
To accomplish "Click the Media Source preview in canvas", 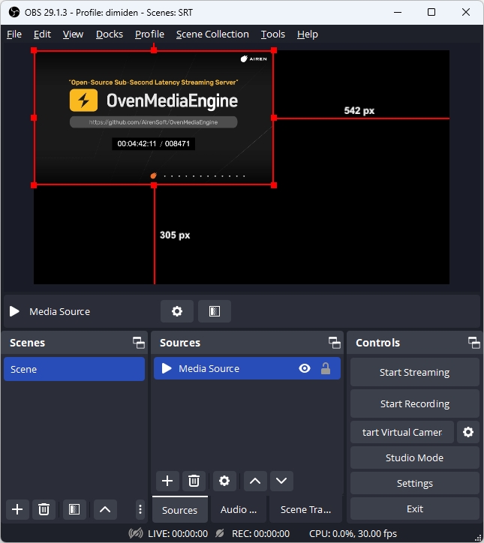I will tap(154, 118).
